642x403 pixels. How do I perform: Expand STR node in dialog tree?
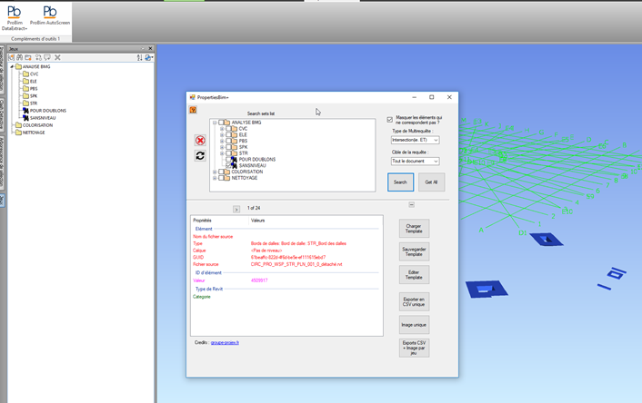pos(222,153)
